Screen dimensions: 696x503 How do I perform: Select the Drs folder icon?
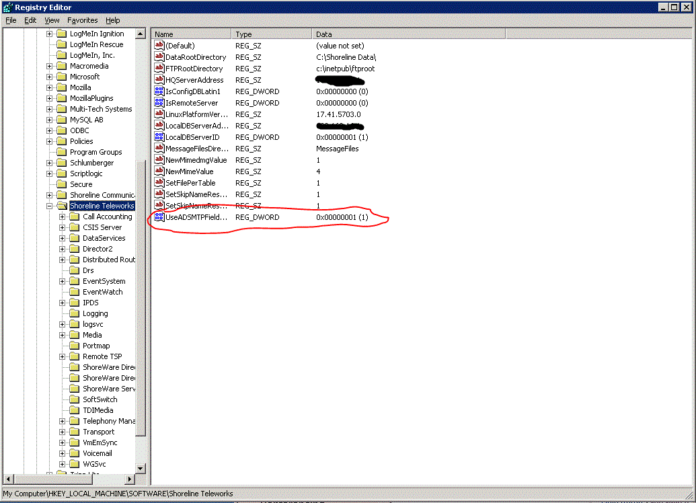75,270
